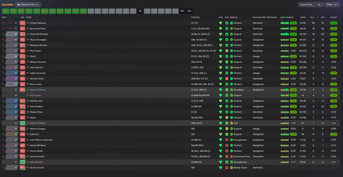Click Jérémy Doku's orange sharpness icon
Image resolution: width=343 pixels, height=177 pixels.
tap(227, 79)
